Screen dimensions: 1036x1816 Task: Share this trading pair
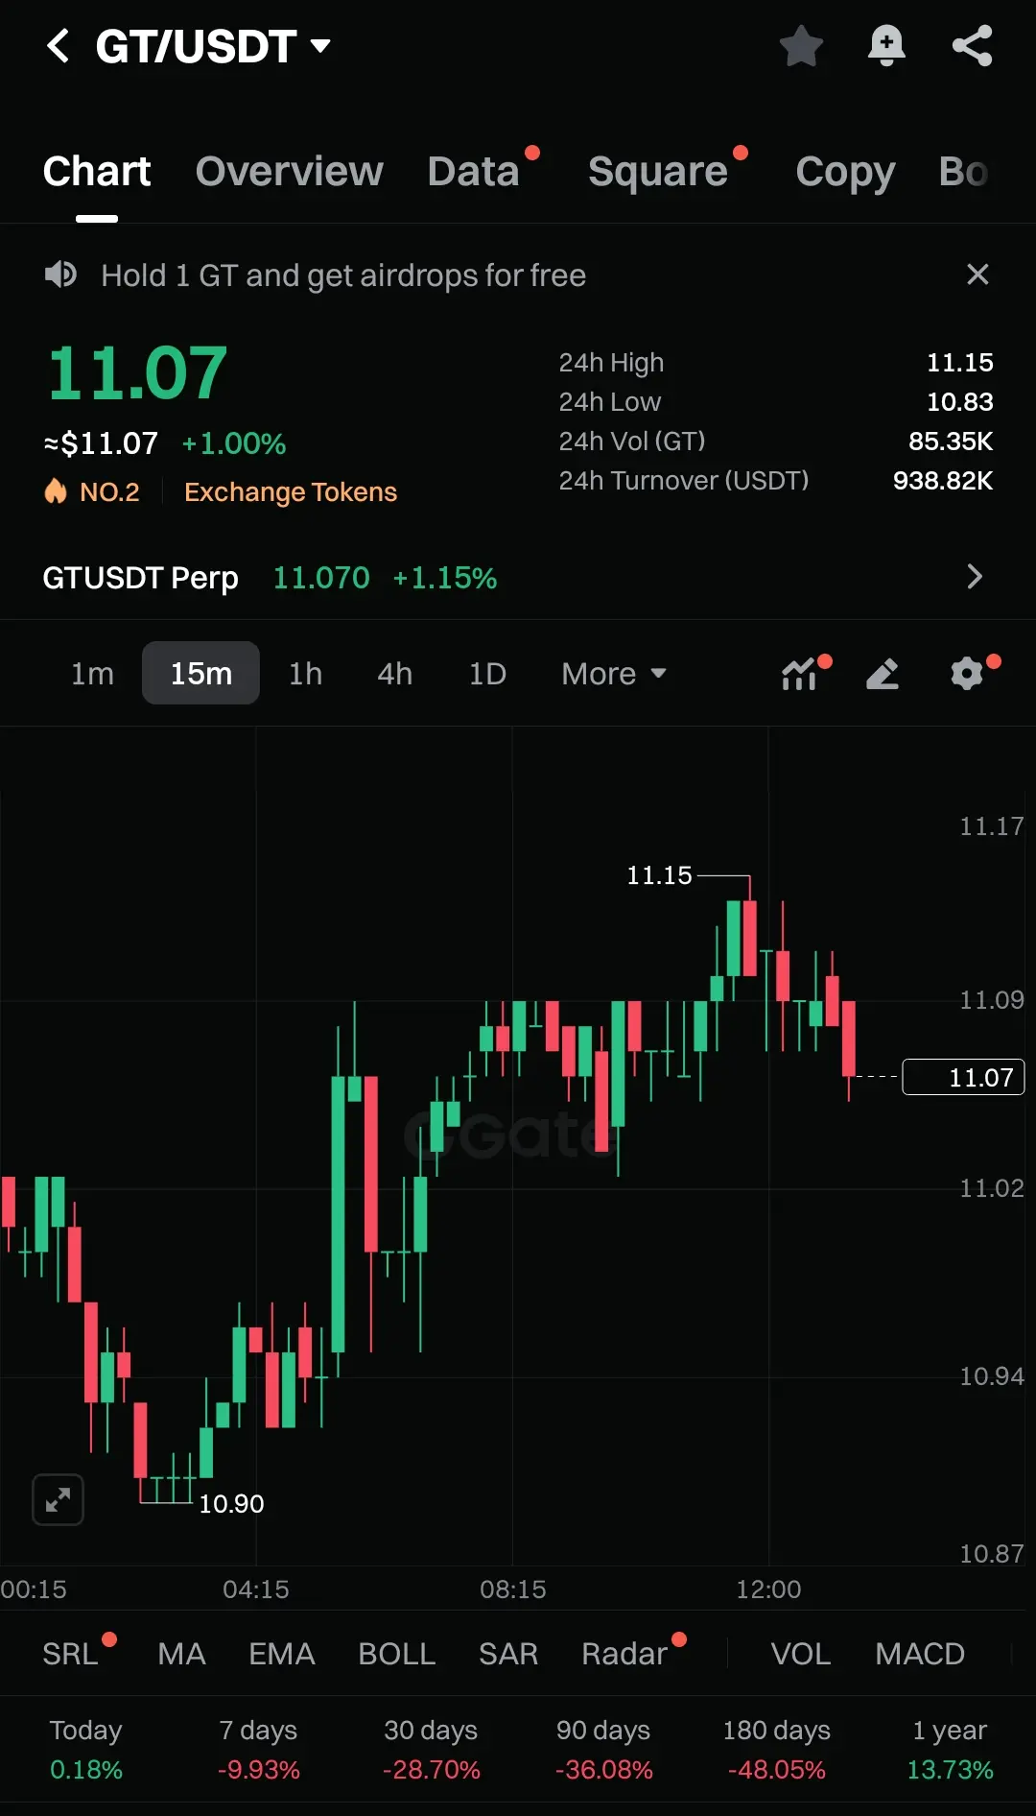pyautogui.click(x=972, y=46)
